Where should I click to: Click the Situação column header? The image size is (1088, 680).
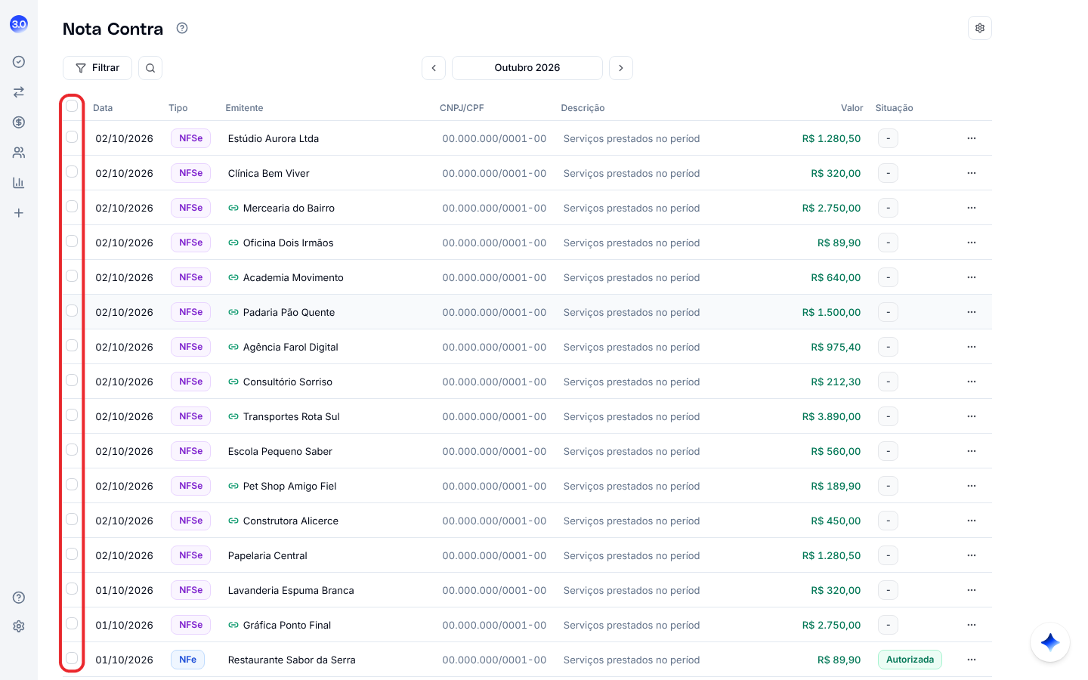pyautogui.click(x=895, y=108)
